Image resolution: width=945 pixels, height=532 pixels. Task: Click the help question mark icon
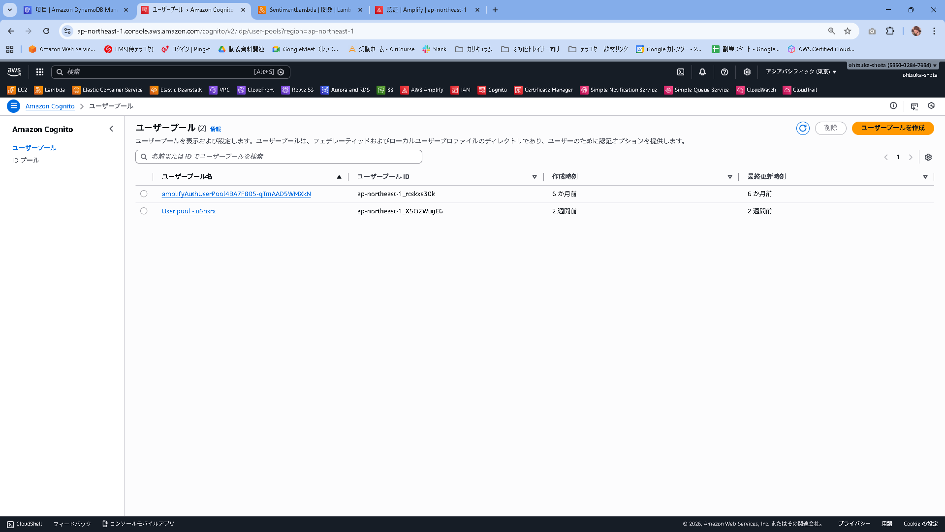pos(724,72)
